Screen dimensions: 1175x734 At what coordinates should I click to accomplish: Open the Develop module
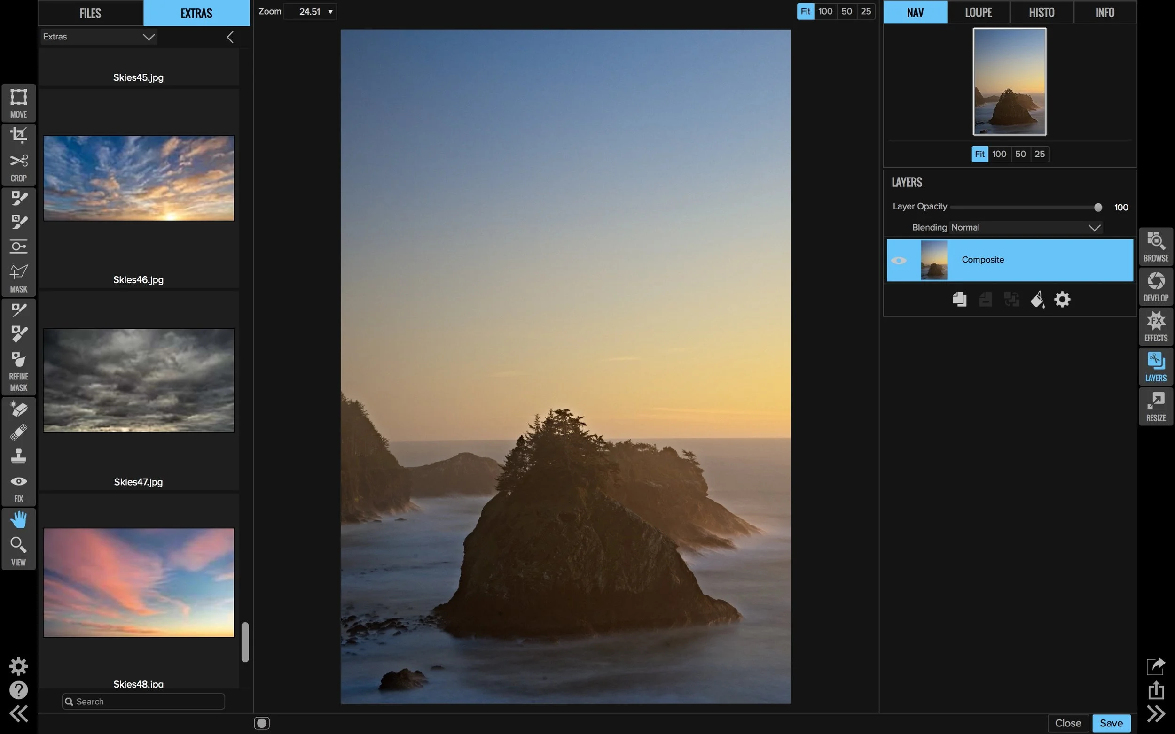(x=1156, y=286)
